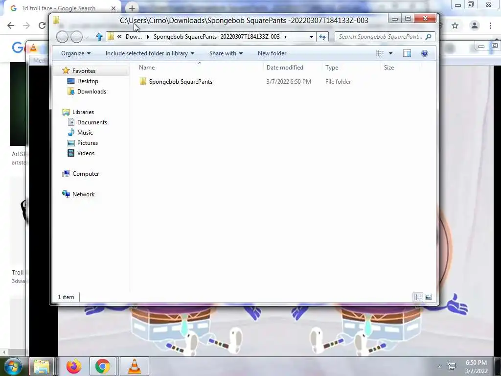This screenshot has height=376, width=501.
Task: Reload the page in Chrome
Action: click(x=42, y=25)
